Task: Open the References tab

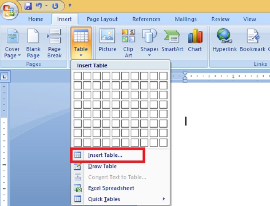Action: point(146,19)
